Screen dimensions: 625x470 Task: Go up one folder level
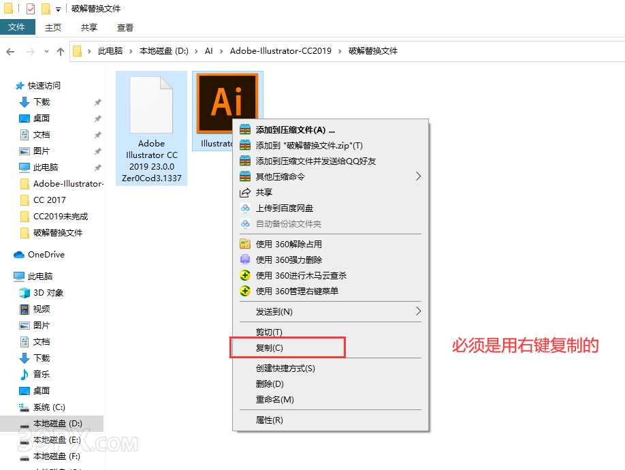pyautogui.click(x=61, y=51)
